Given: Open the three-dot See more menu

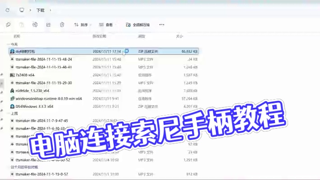Looking at the screenshot, I should click(x=162, y=25).
